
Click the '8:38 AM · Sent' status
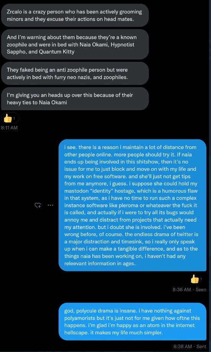pyautogui.click(x=190, y=347)
